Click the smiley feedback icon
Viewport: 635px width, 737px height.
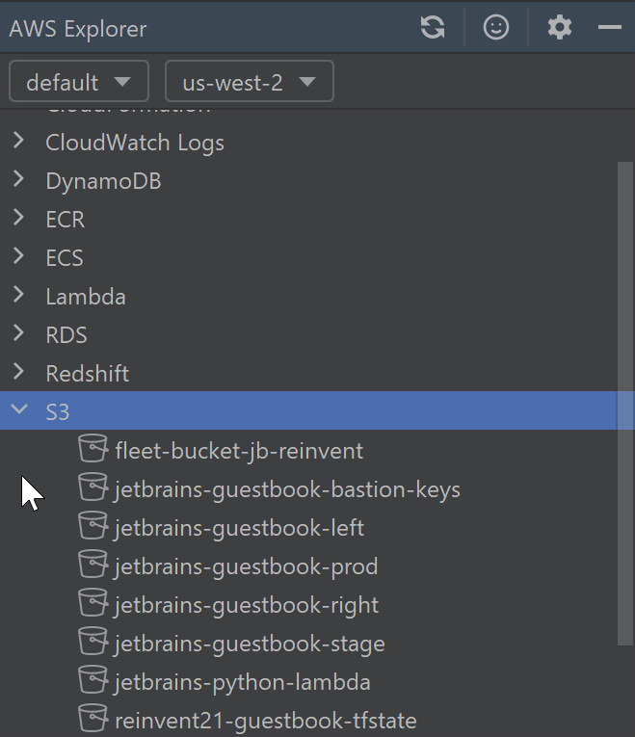[496, 28]
